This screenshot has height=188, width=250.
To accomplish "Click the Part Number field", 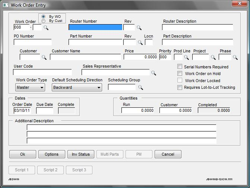I will (x=95, y=42).
